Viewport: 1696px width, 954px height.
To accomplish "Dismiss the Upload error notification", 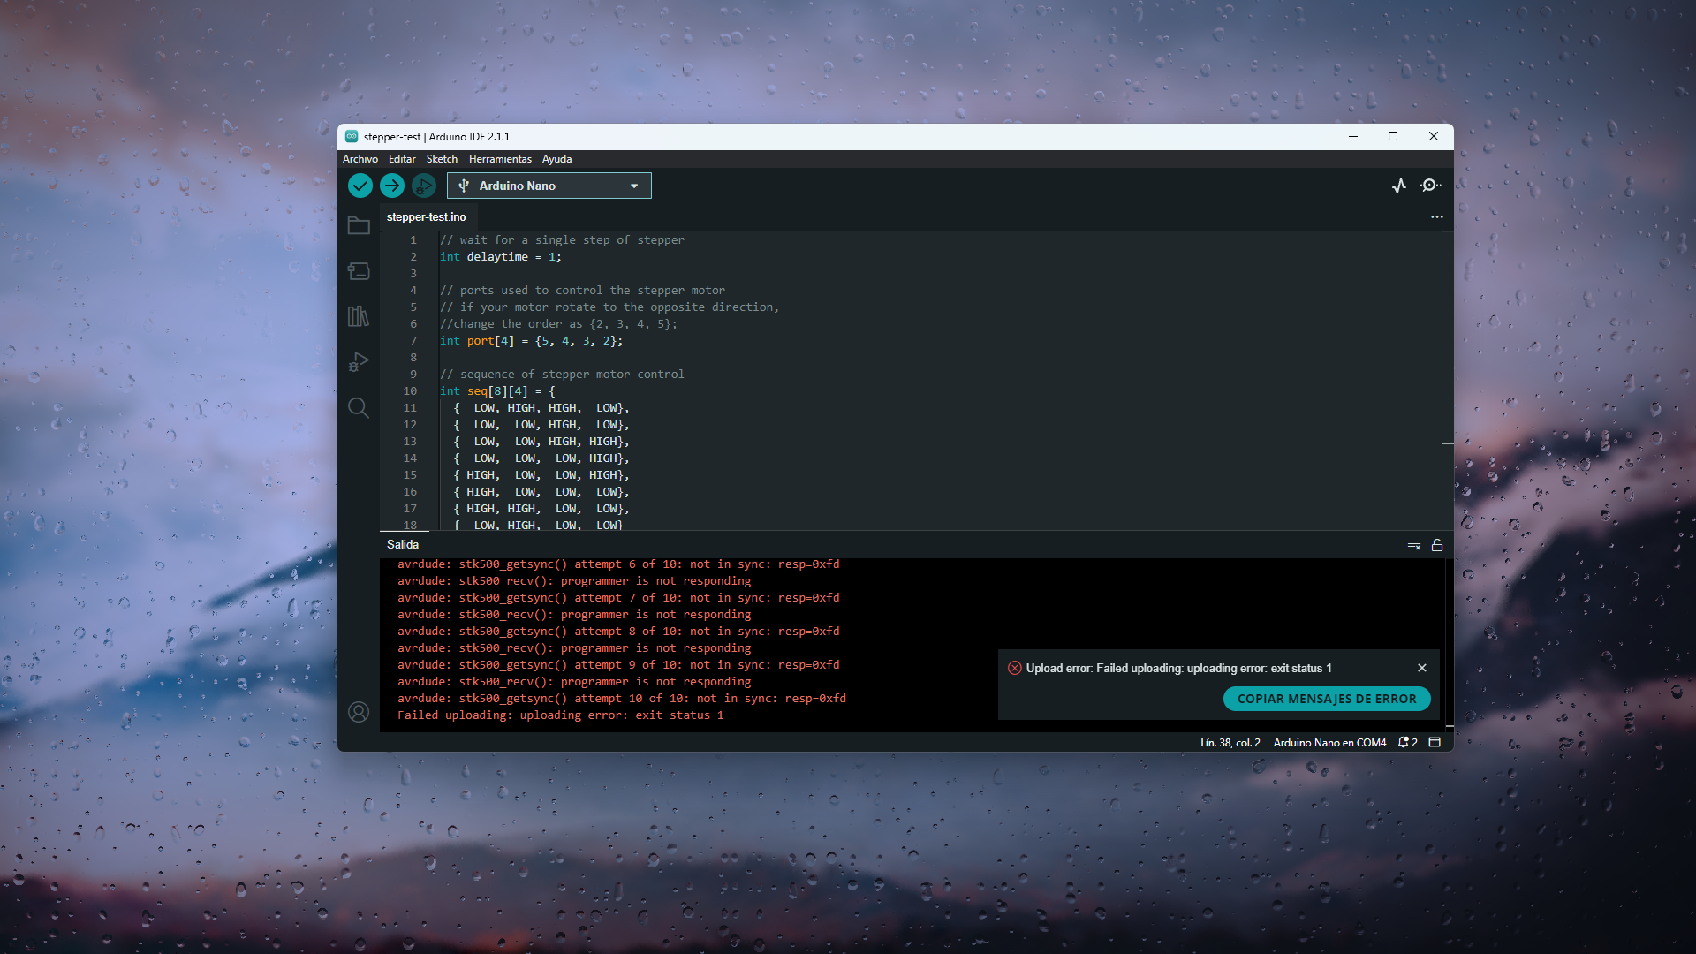I will point(1422,668).
